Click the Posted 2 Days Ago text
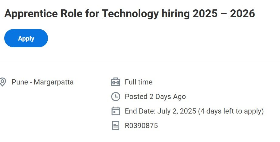The height and width of the screenshot is (142, 280). pyautogui.click(x=155, y=97)
